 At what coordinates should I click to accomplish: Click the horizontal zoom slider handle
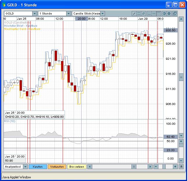tap(164, 166)
